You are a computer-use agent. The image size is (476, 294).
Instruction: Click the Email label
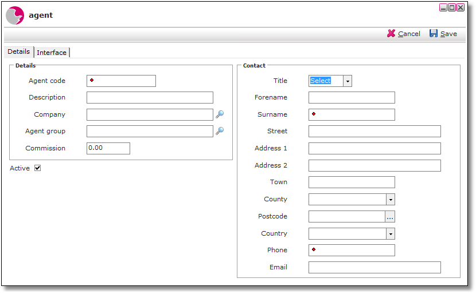(278, 267)
